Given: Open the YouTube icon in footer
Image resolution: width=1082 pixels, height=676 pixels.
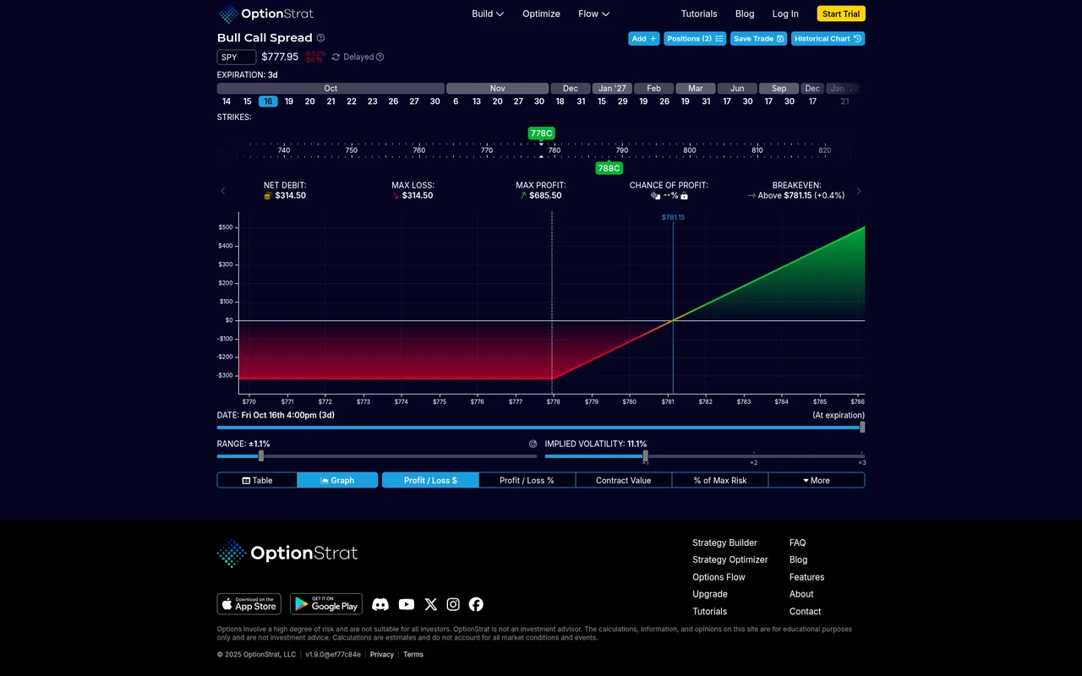Looking at the screenshot, I should [x=407, y=604].
